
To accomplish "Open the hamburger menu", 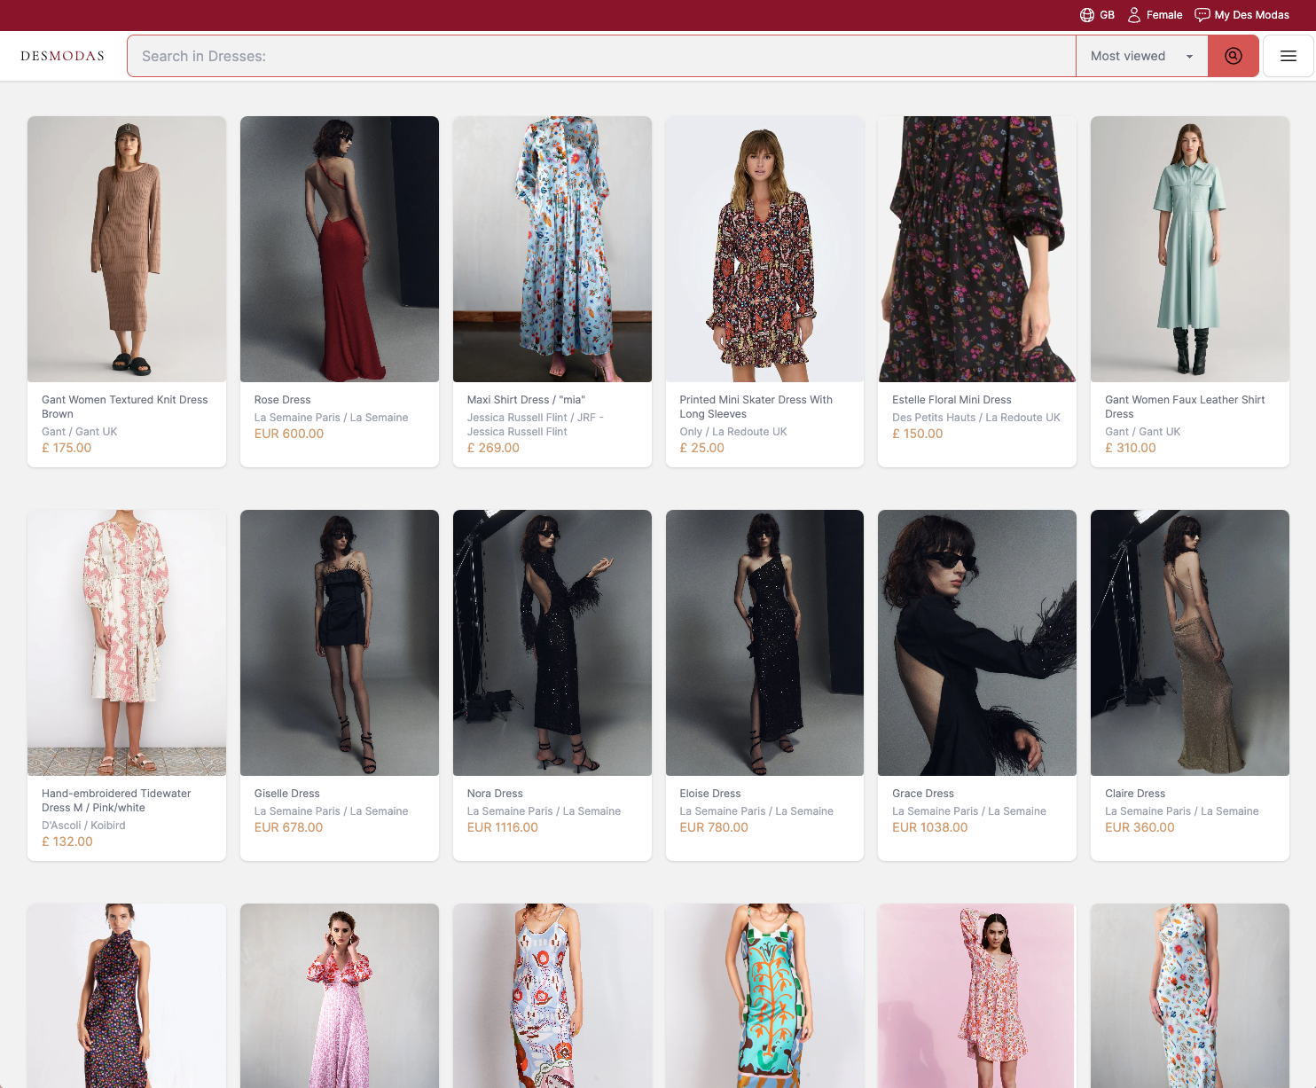I will tap(1288, 56).
